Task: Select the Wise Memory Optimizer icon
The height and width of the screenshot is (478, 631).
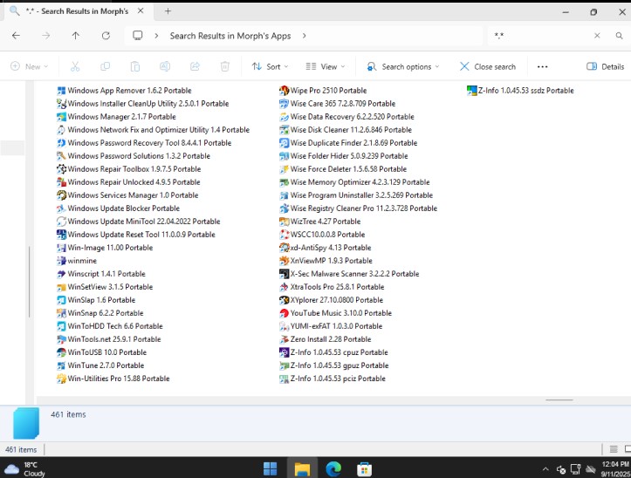Action: tap(285, 182)
